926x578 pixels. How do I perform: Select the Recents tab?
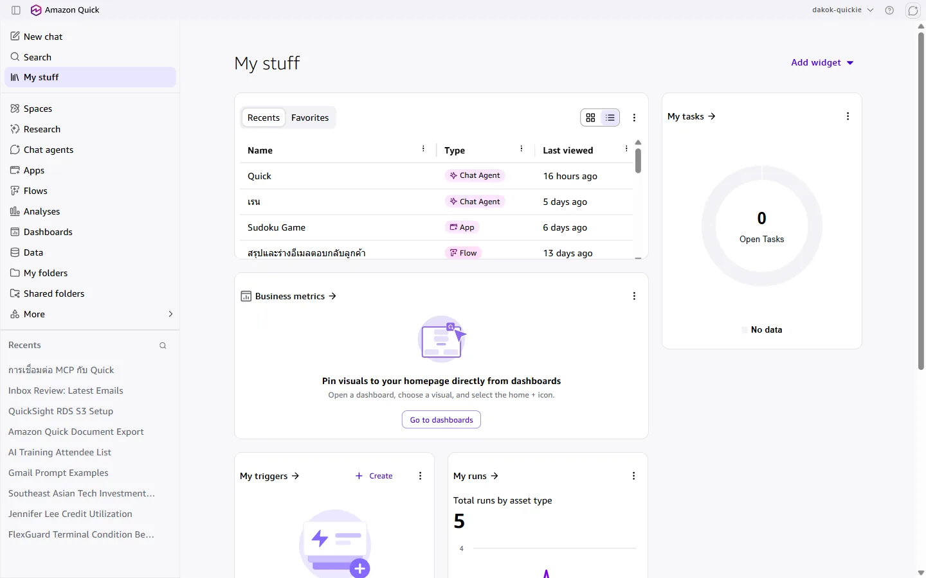pos(264,118)
